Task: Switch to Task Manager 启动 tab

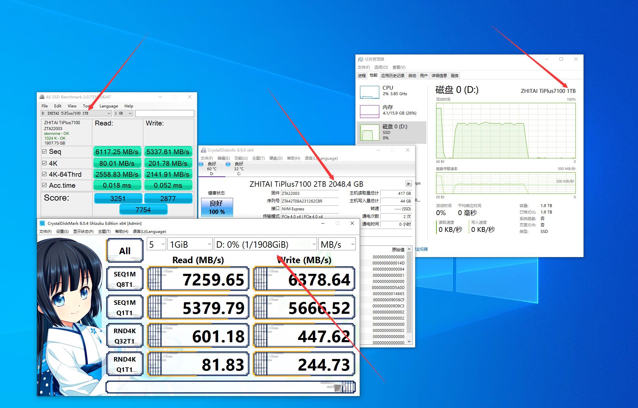Action: click(412, 75)
